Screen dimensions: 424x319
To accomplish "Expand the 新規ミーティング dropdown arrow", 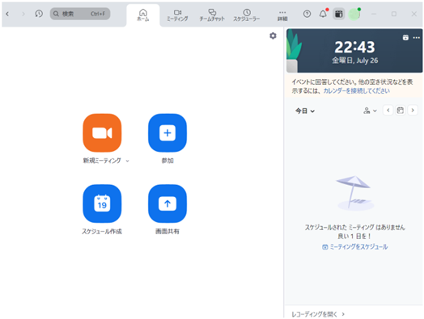I will click(128, 161).
